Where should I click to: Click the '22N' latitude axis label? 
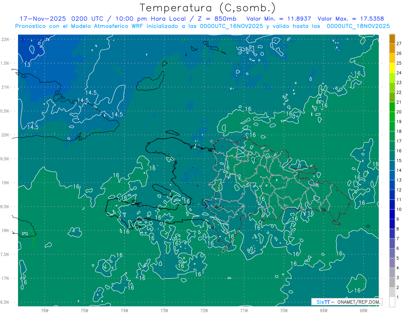click(x=6, y=39)
